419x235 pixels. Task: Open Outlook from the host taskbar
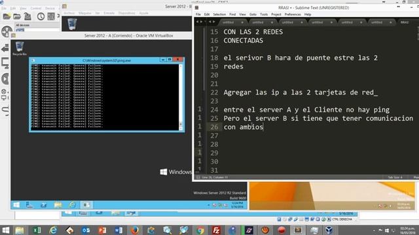pyautogui.click(x=86, y=230)
